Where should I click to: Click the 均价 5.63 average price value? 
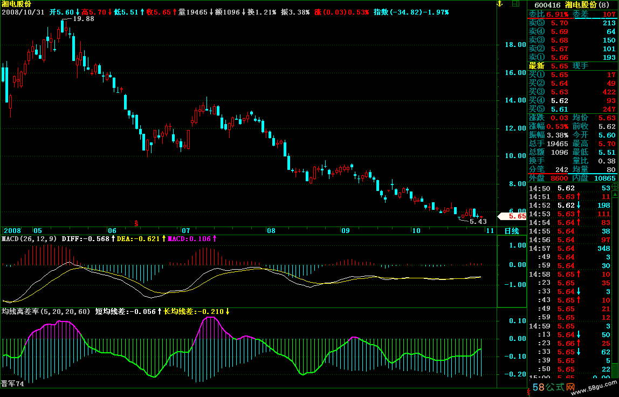(x=607, y=118)
